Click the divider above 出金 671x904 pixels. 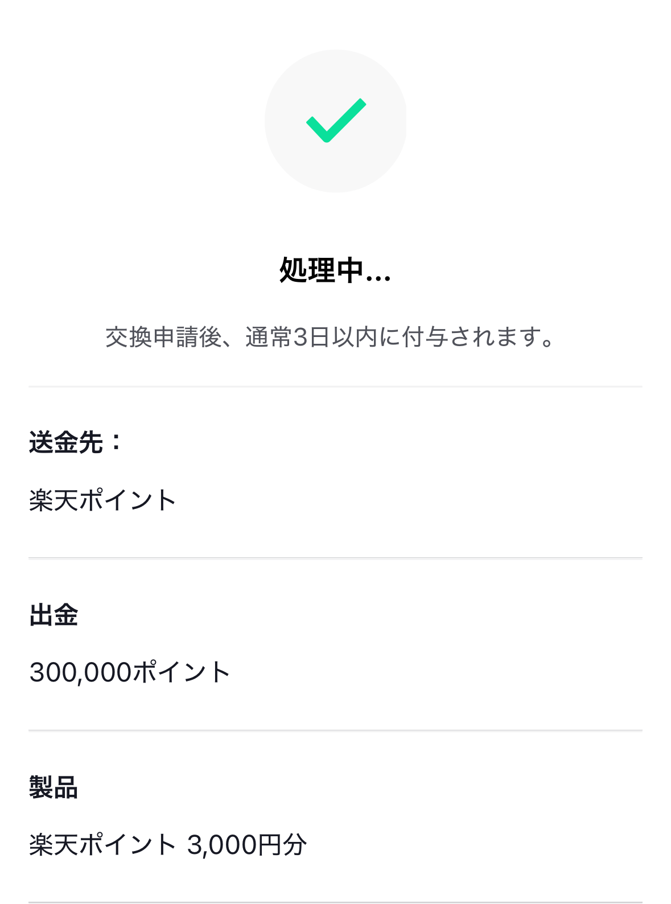pyautogui.click(x=335, y=558)
